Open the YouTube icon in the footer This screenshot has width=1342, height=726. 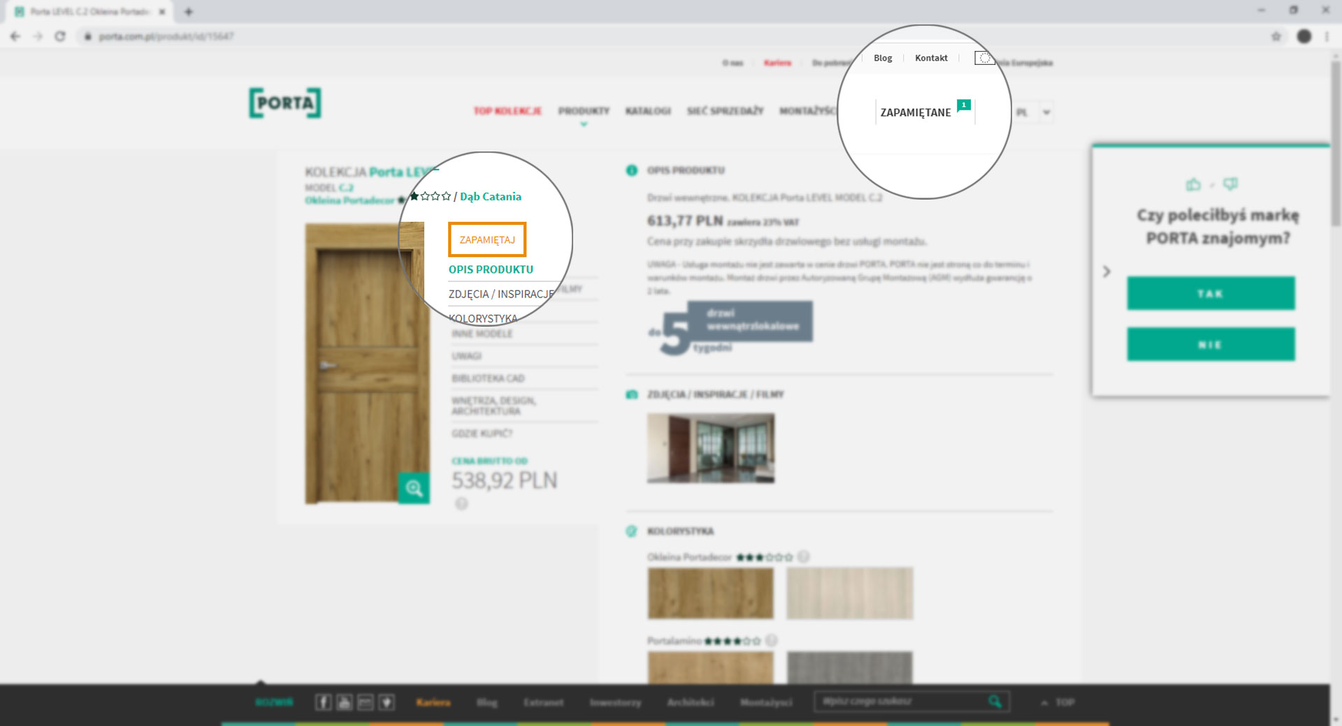(x=344, y=702)
